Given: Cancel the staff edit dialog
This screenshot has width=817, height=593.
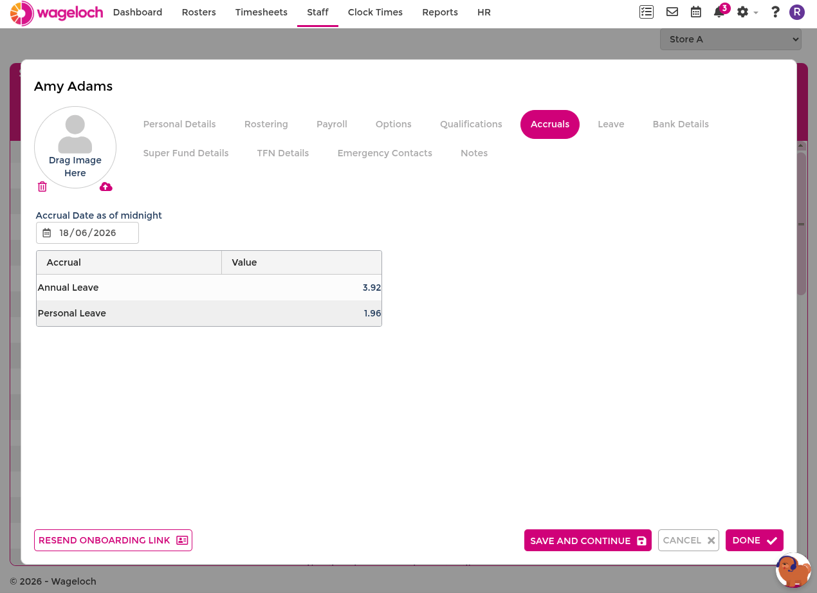Looking at the screenshot, I should (688, 540).
